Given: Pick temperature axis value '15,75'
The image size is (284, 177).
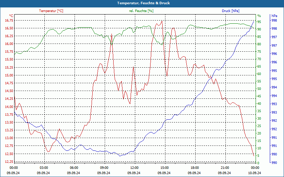Looking at the screenshot, I should (x=9, y=51).
